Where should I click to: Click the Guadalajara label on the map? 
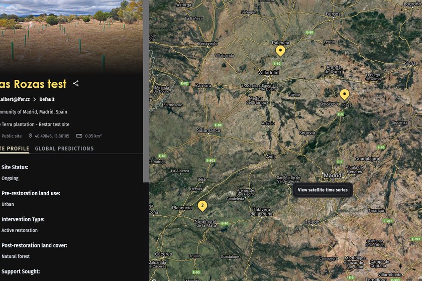[x=367, y=159]
